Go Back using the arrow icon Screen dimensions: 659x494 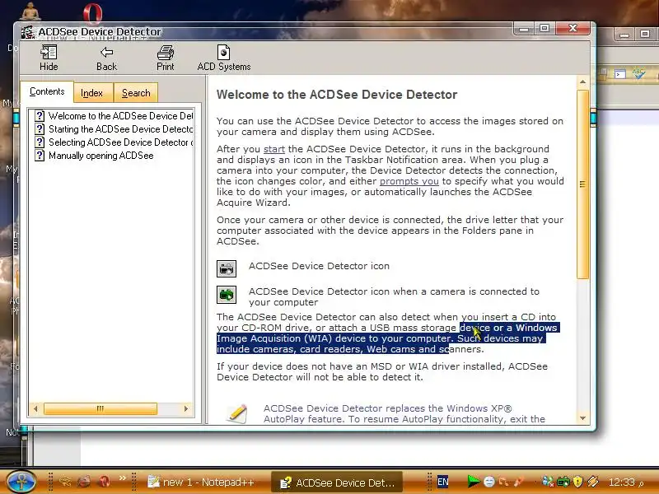[x=107, y=58]
